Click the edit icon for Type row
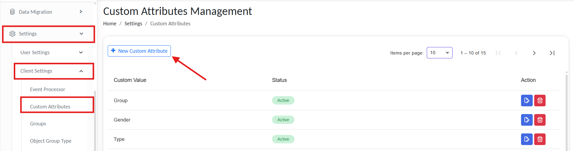The image size is (574, 151). [526, 139]
